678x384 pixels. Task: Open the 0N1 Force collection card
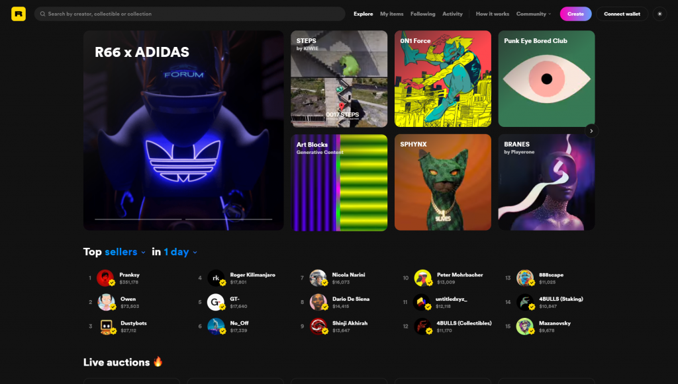pos(443,79)
